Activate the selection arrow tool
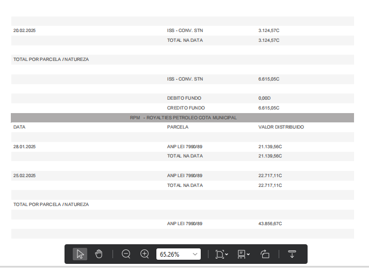This screenshot has width=369, height=268. pos(79,254)
